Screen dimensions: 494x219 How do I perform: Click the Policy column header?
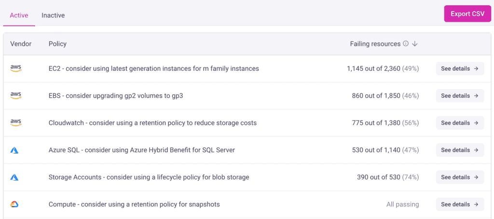point(57,44)
